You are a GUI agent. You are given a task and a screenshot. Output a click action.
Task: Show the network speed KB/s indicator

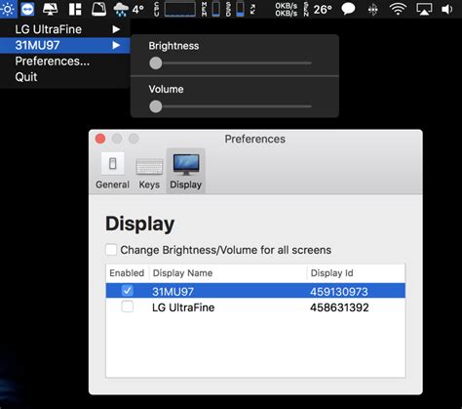tap(286, 10)
